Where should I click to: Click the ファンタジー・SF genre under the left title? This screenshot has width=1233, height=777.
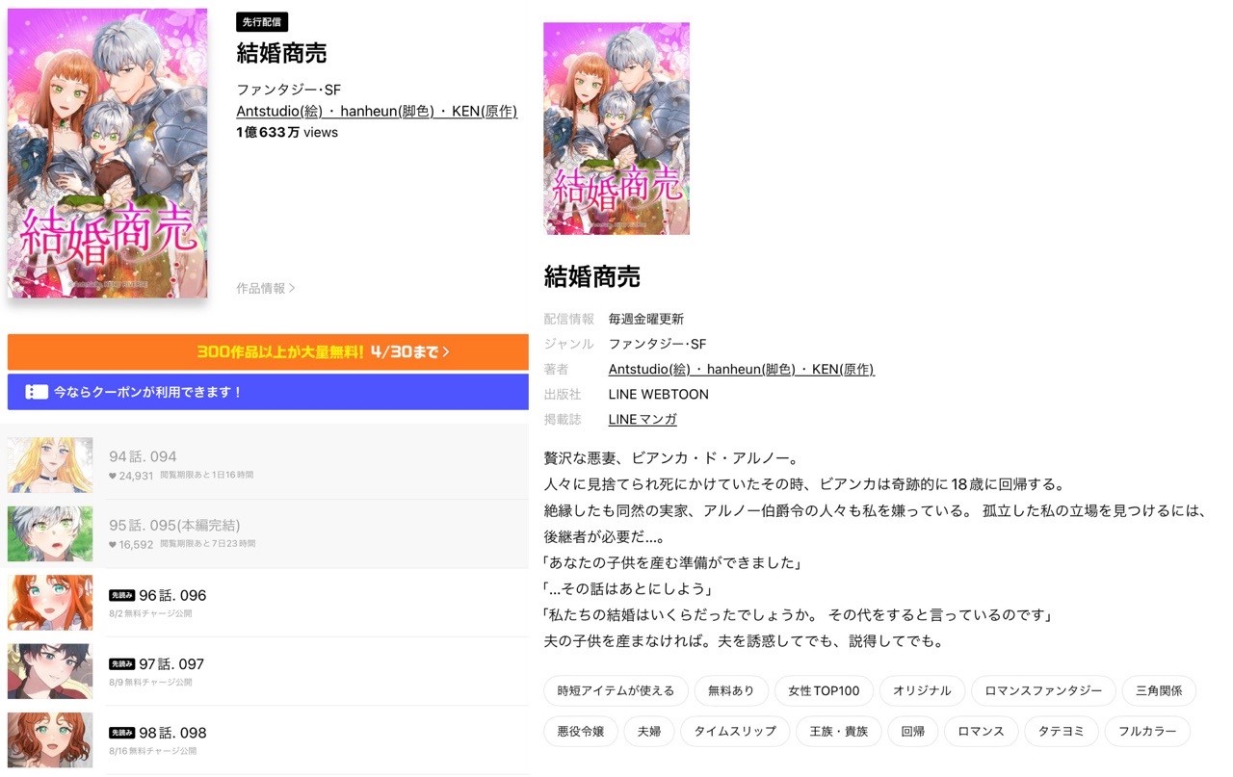coord(289,90)
